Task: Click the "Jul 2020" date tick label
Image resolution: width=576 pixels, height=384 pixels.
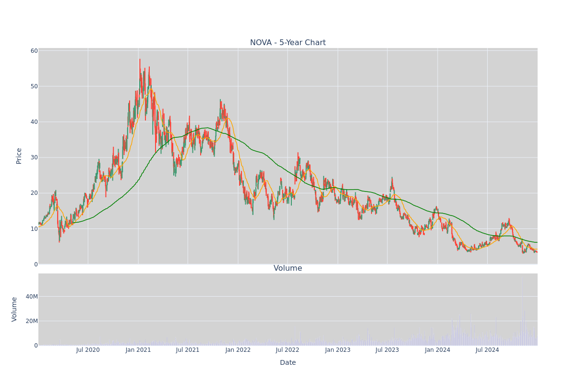Action: tap(88, 350)
